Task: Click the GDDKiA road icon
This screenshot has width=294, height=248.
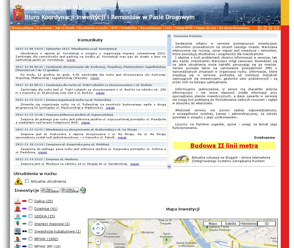Action: click(x=18, y=216)
